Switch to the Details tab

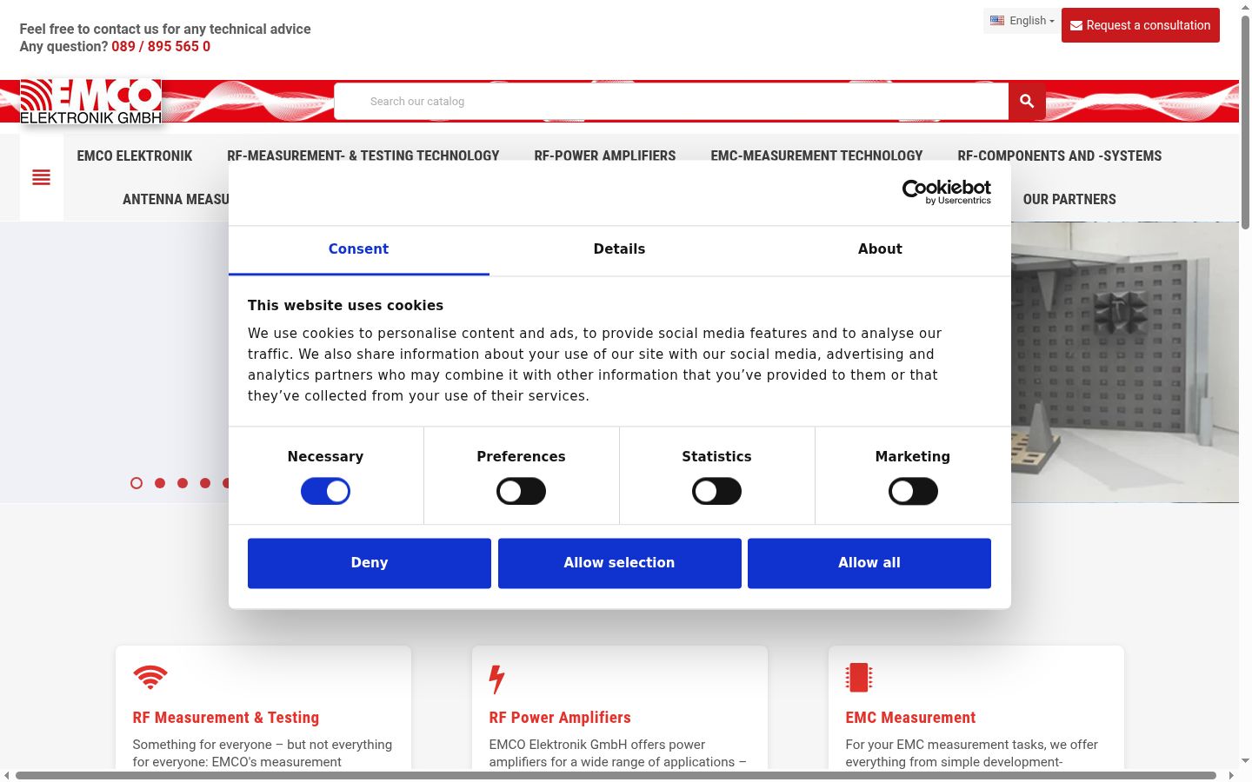(x=619, y=249)
